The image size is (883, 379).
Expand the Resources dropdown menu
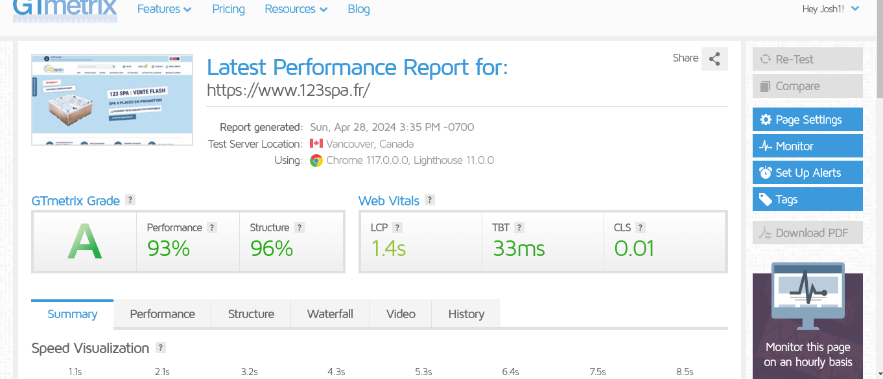coord(296,9)
